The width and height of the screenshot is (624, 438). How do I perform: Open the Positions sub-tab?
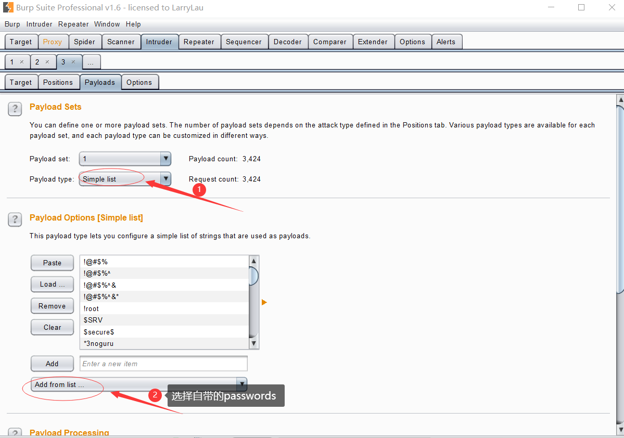point(58,82)
